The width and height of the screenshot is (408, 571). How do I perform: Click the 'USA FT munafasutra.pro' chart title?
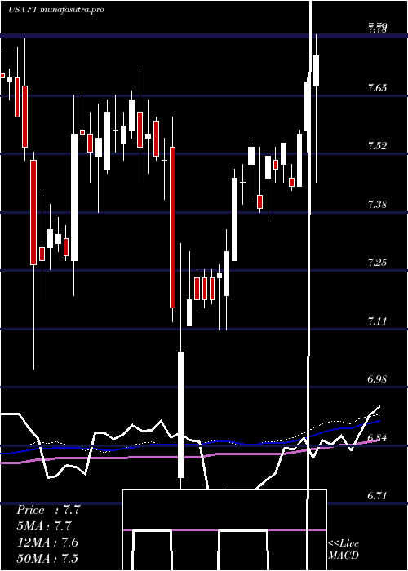coord(55,10)
